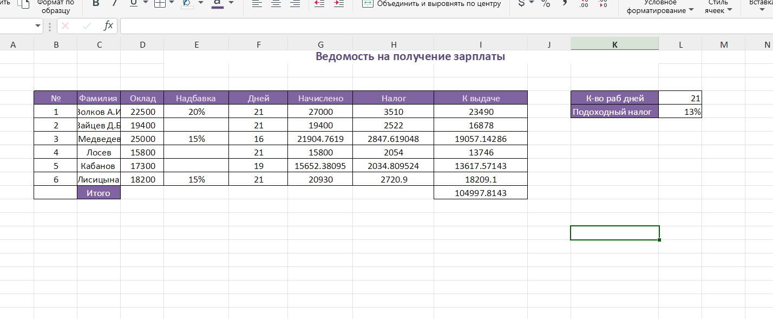
Task: Select the Лосев name cell
Action: tap(99, 152)
